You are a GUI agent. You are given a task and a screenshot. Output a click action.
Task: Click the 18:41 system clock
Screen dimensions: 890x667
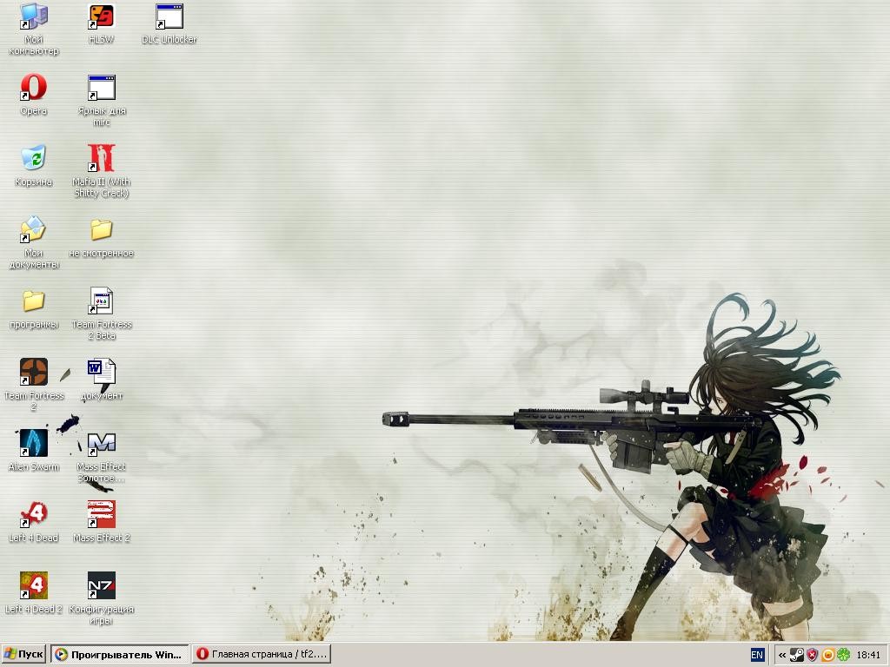click(x=868, y=655)
